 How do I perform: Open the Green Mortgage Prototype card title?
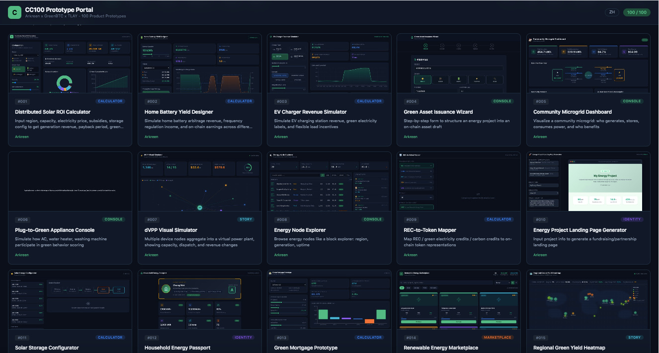304,348
